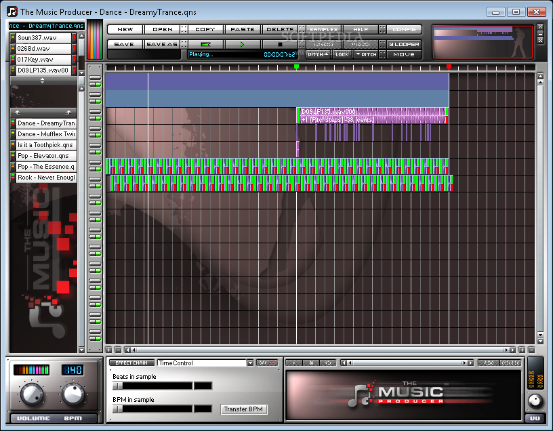Screen dimensions: 553x431
Task: Click file icon beside Is it a Toothpick.qns
Action: [13, 145]
